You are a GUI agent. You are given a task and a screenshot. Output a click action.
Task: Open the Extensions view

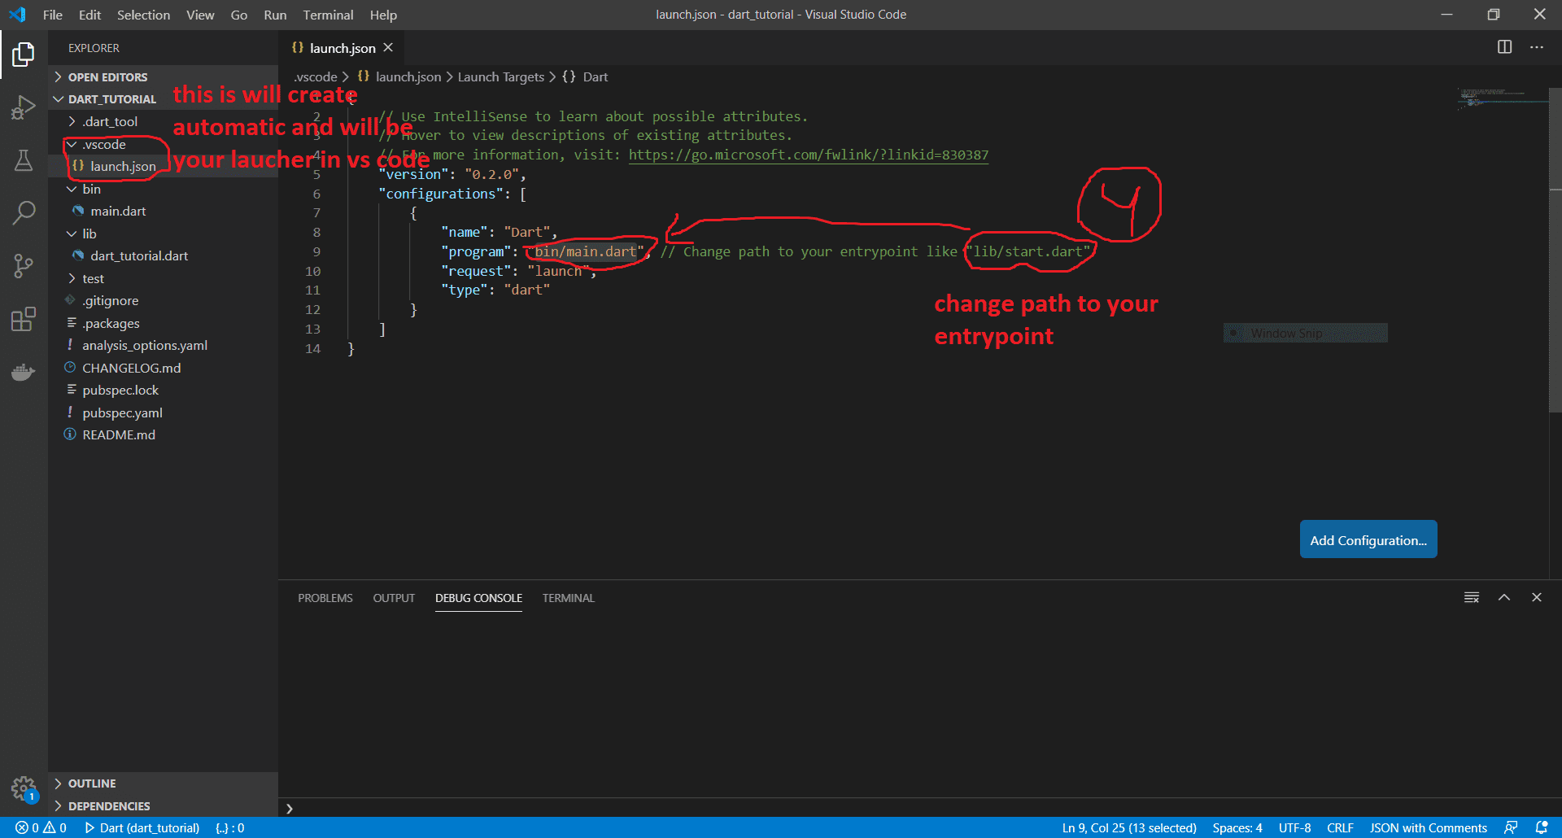click(24, 319)
